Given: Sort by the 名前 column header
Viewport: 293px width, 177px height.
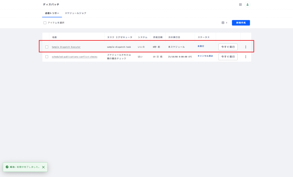Looking at the screenshot, I should coord(54,37).
